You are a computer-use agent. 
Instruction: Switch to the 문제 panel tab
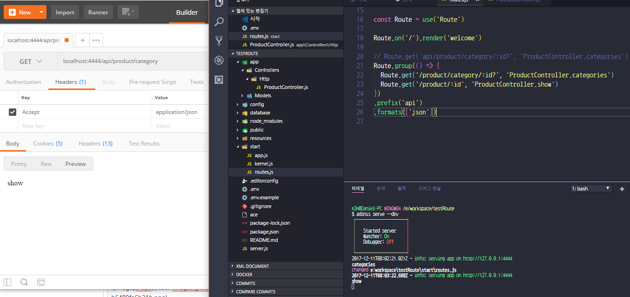pyautogui.click(x=381, y=189)
